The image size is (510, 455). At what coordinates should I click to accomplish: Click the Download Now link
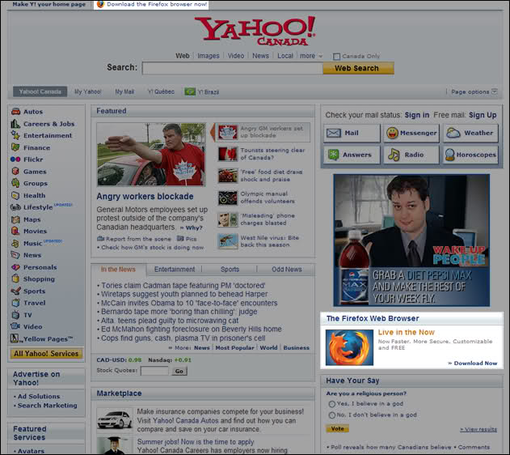475,364
